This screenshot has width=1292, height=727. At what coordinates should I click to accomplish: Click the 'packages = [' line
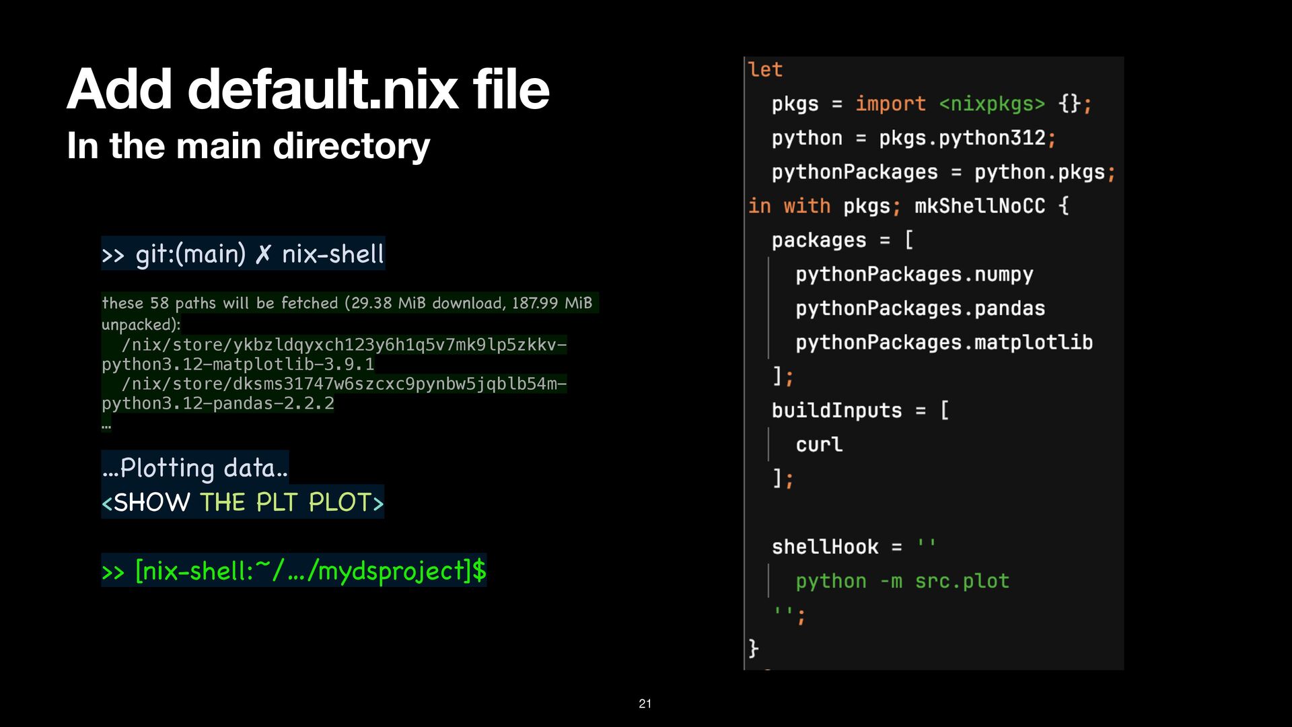pos(842,240)
